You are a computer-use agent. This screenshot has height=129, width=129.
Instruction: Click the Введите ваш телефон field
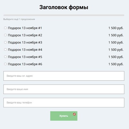[64, 103]
